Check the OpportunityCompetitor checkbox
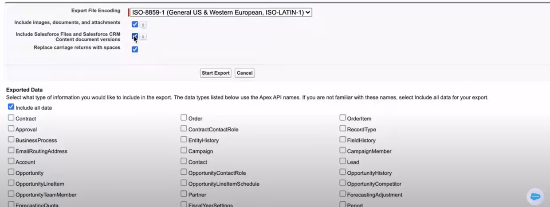This screenshot has height=207, width=550. tap(343, 183)
